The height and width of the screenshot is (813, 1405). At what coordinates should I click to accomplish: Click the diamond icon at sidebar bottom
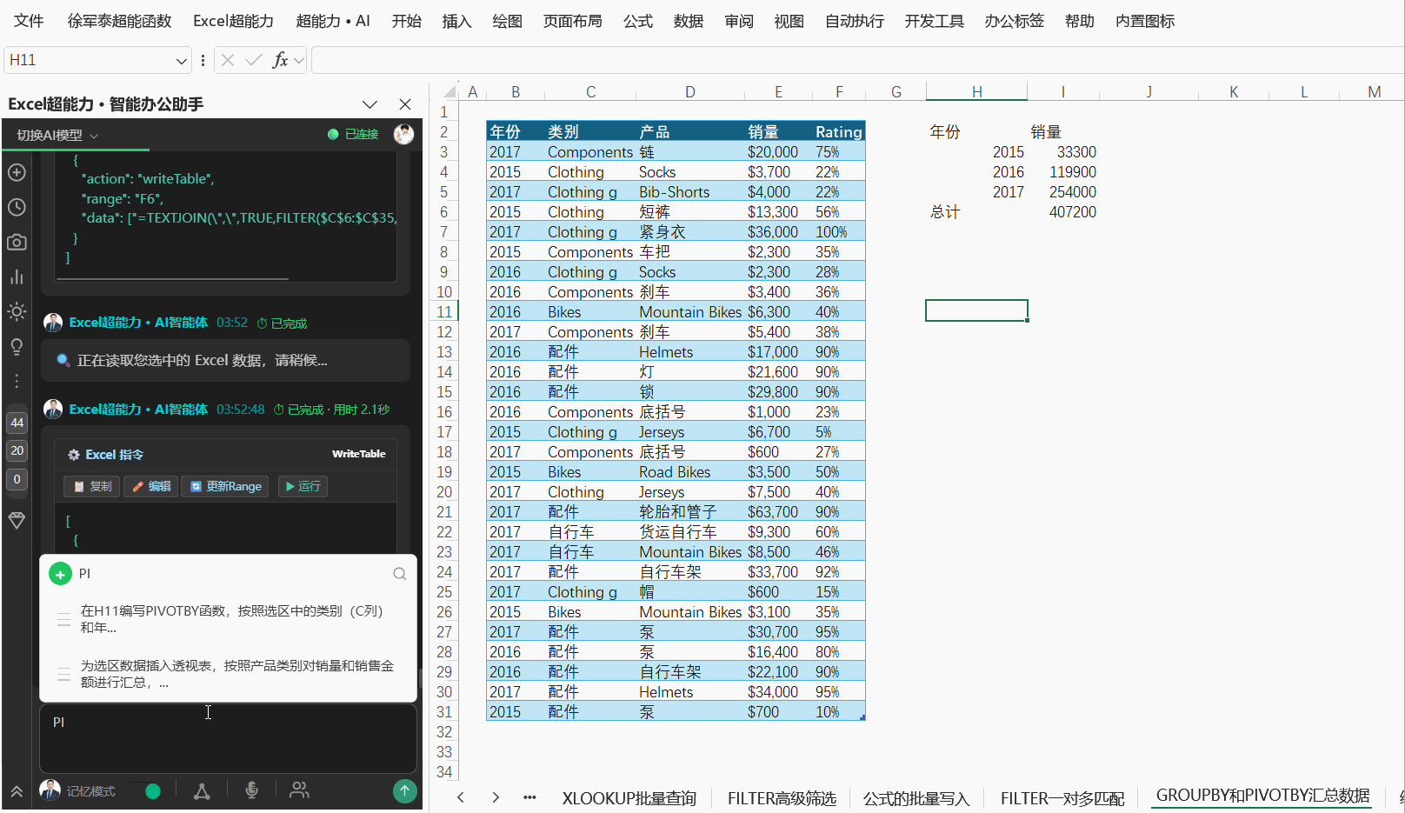(17, 520)
